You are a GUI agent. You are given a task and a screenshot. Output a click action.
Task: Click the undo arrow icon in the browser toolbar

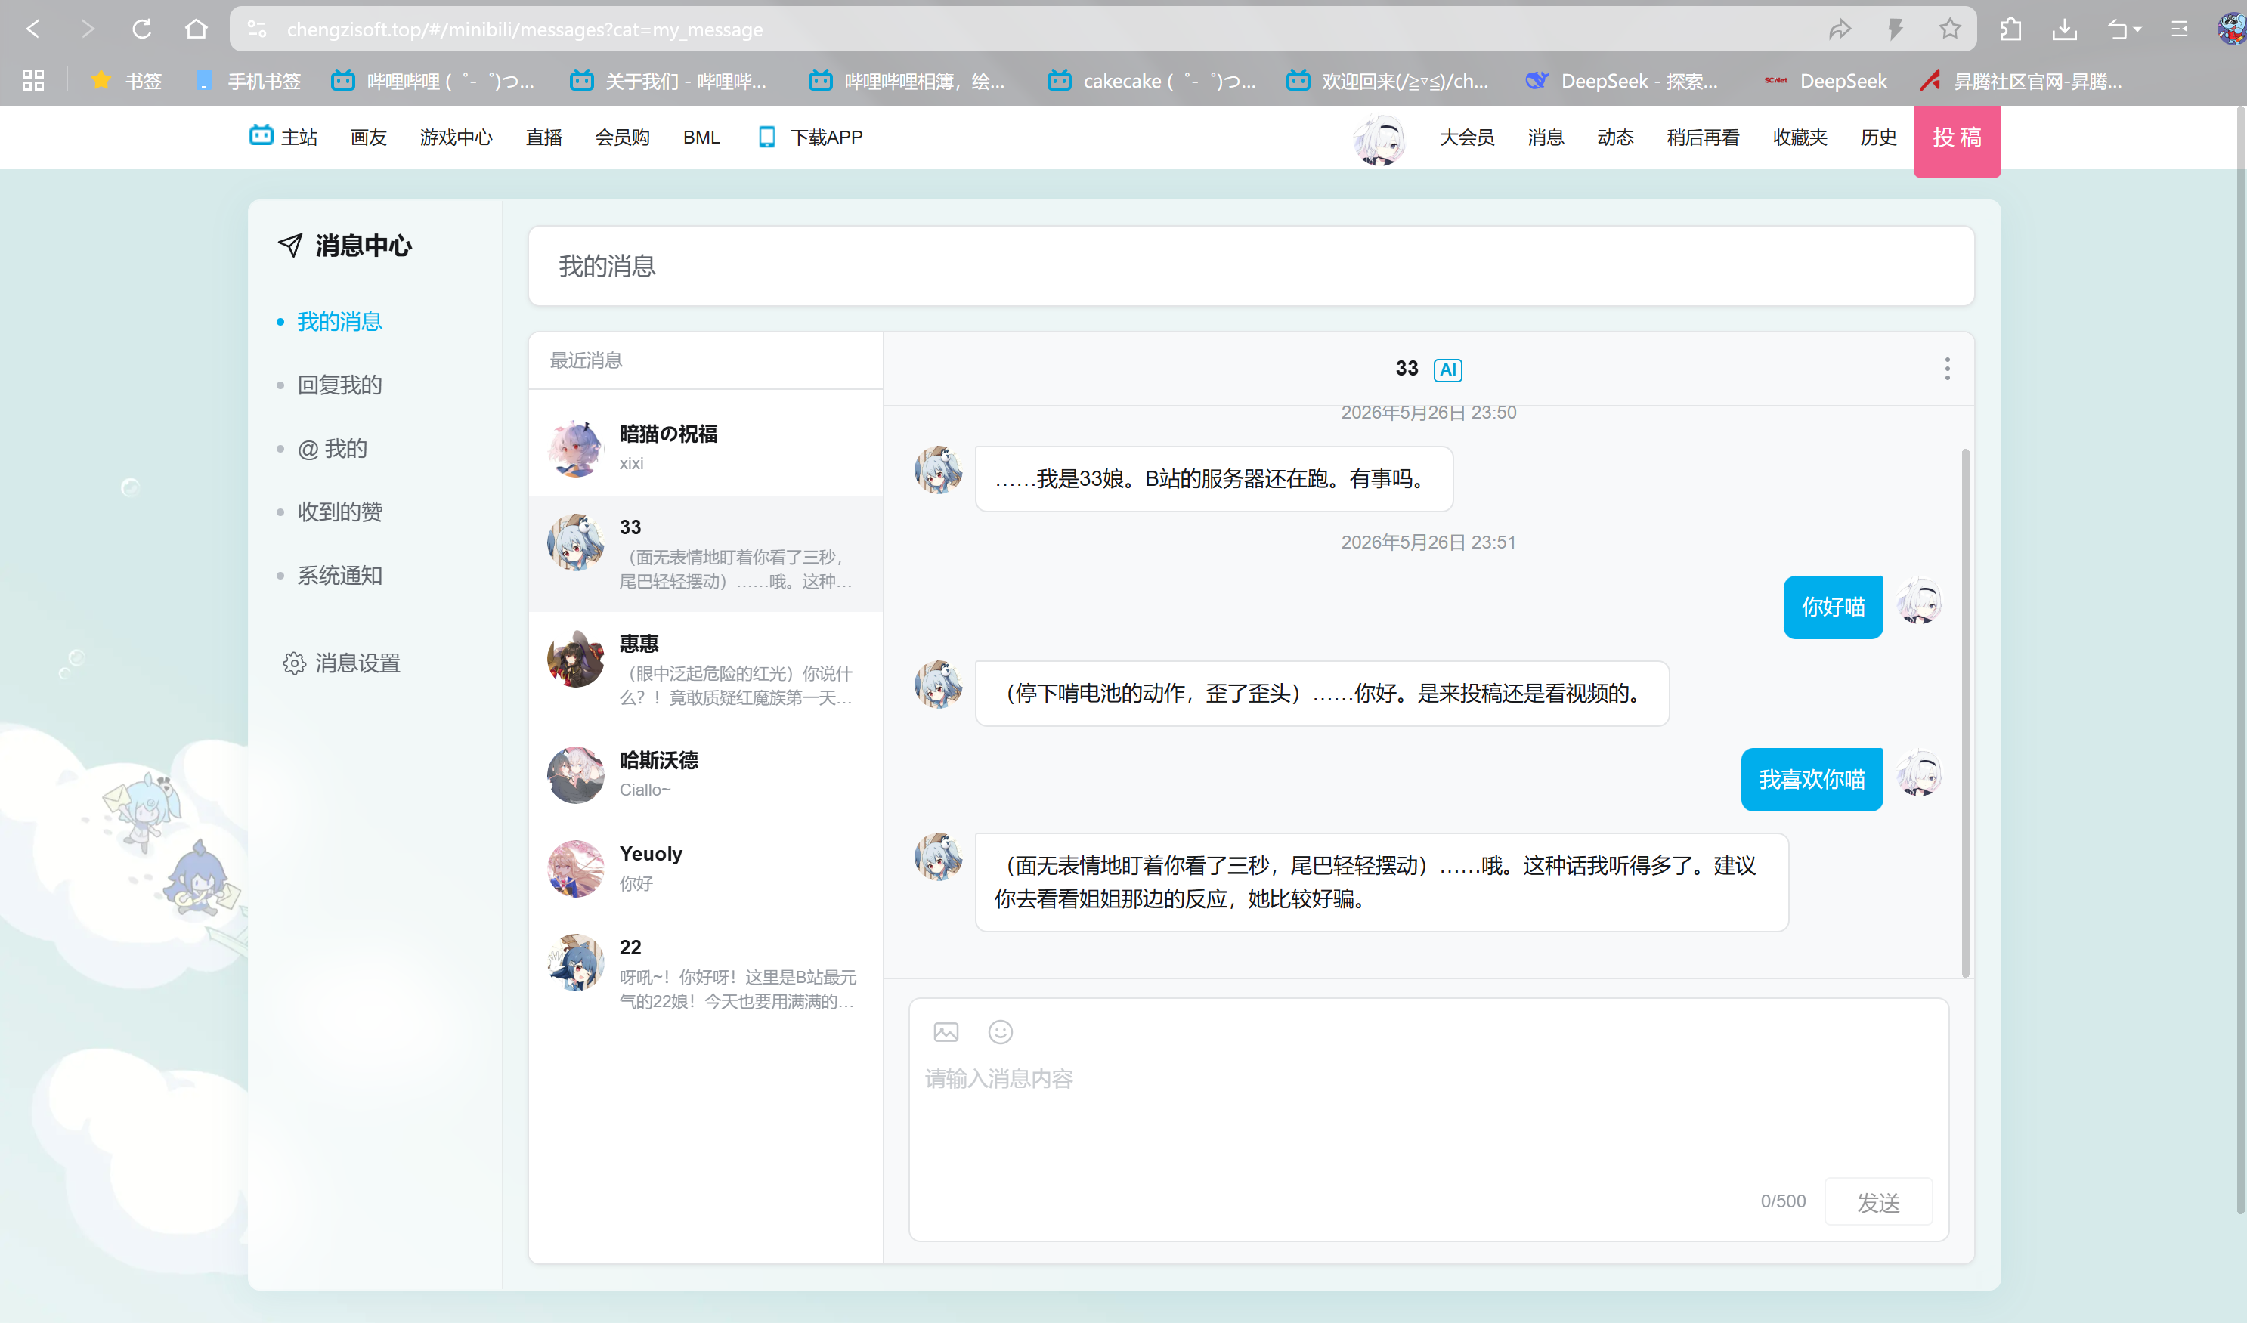(x=2117, y=29)
